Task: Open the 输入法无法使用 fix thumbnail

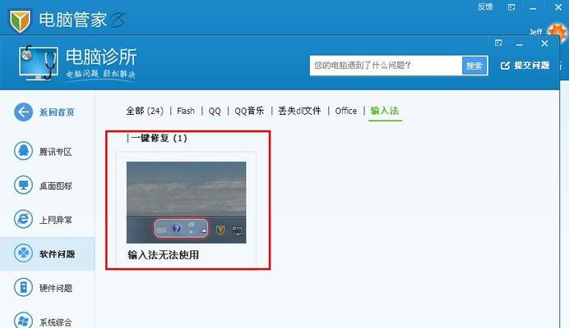Action: (186, 203)
